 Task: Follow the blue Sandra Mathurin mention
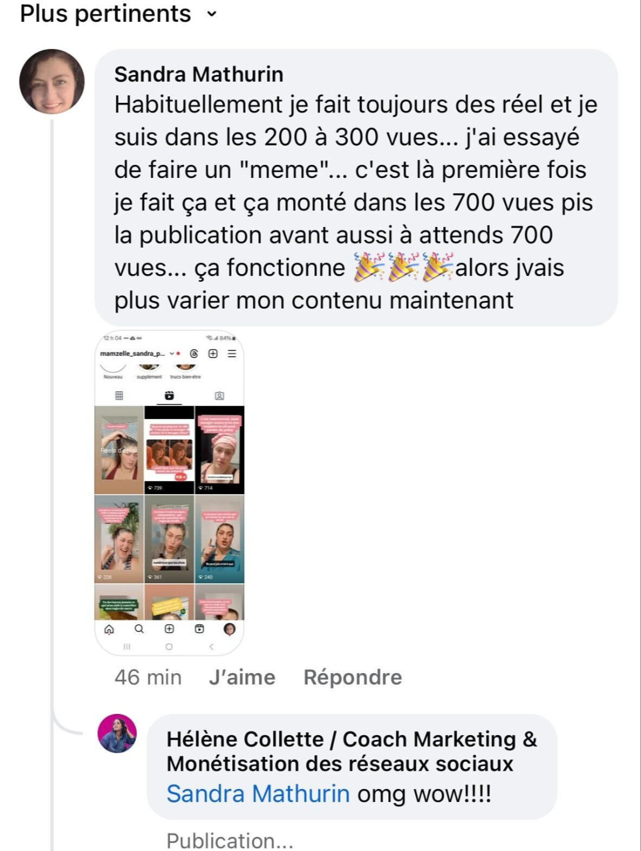(x=258, y=794)
